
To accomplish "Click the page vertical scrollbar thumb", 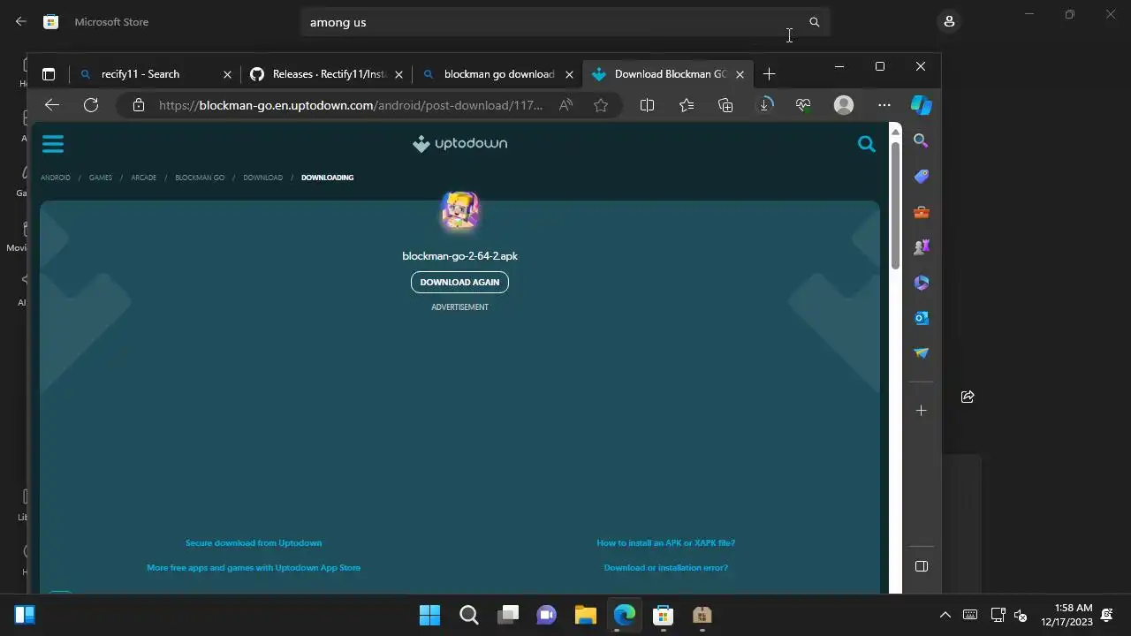I will pos(894,205).
